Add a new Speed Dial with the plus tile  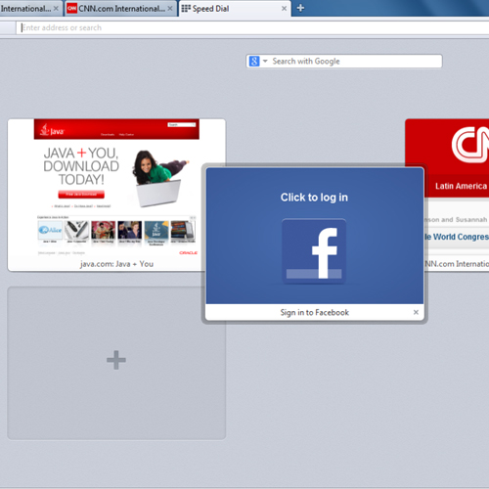(x=116, y=363)
